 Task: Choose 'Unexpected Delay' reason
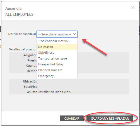(57, 64)
